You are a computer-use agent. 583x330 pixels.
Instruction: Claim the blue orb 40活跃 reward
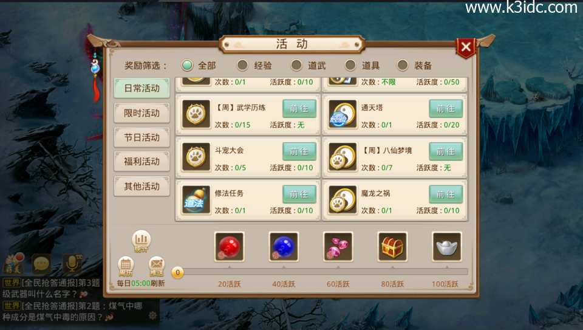[284, 247]
